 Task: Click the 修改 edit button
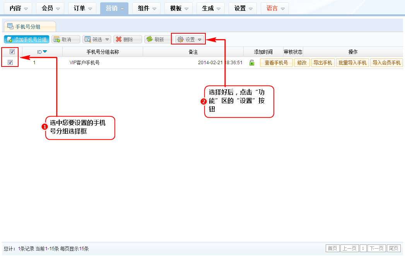pyautogui.click(x=302, y=63)
